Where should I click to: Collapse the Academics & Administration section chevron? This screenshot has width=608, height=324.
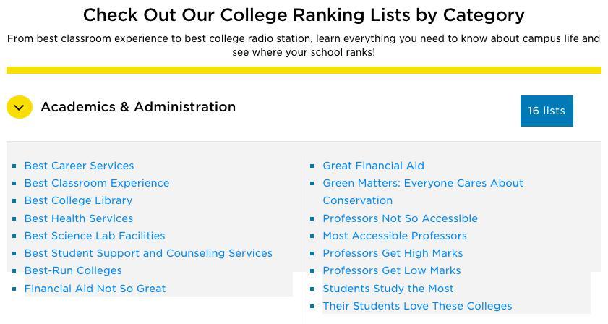point(20,108)
